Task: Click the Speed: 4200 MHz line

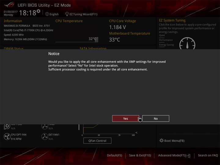Action: point(14,35)
